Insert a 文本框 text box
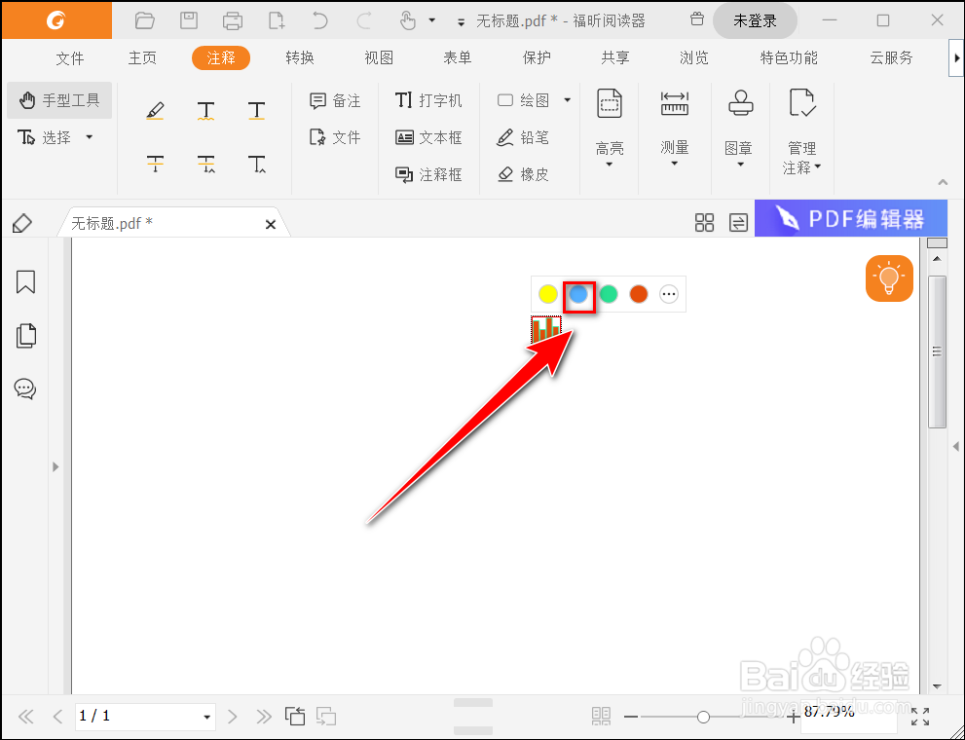 [x=428, y=137]
